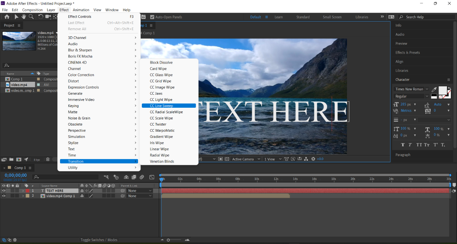Open Paragraph panel

(x=403, y=155)
